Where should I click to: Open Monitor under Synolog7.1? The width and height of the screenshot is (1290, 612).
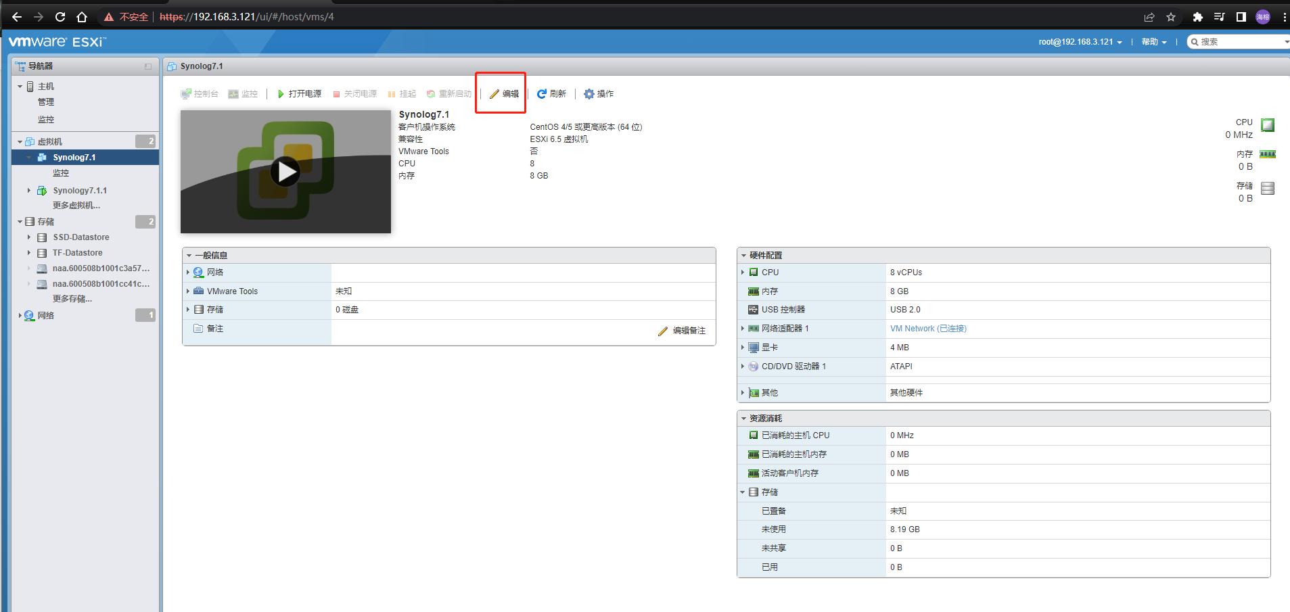coord(61,173)
